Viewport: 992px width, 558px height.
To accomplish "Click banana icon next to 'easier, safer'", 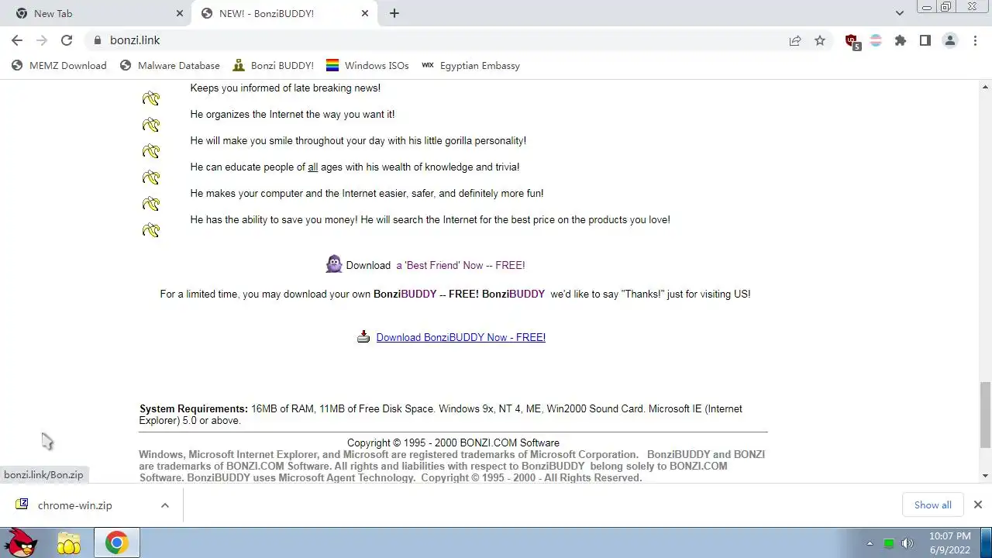I will pos(151,204).
